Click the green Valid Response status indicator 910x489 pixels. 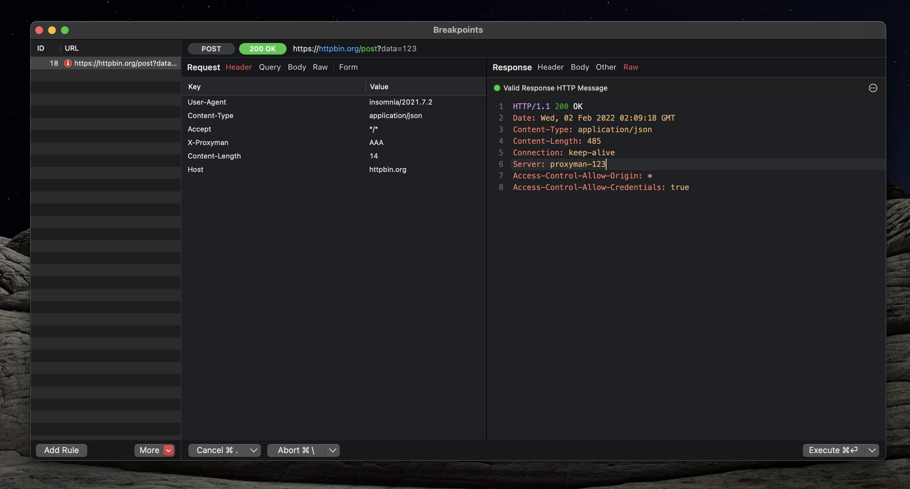click(x=497, y=88)
